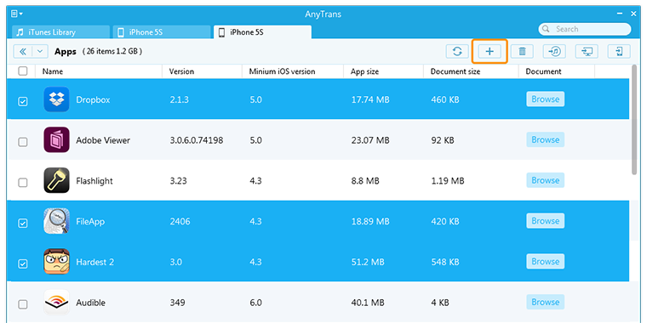Browse documents for Audible
The image size is (647, 323).
(x=545, y=302)
